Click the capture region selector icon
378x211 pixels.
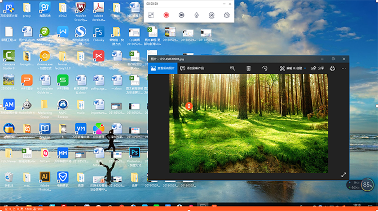[x=151, y=15]
